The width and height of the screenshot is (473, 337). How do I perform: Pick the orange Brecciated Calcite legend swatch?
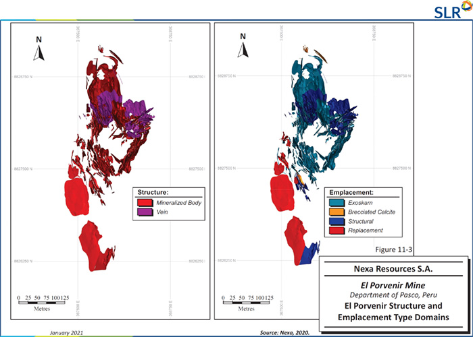click(x=337, y=212)
